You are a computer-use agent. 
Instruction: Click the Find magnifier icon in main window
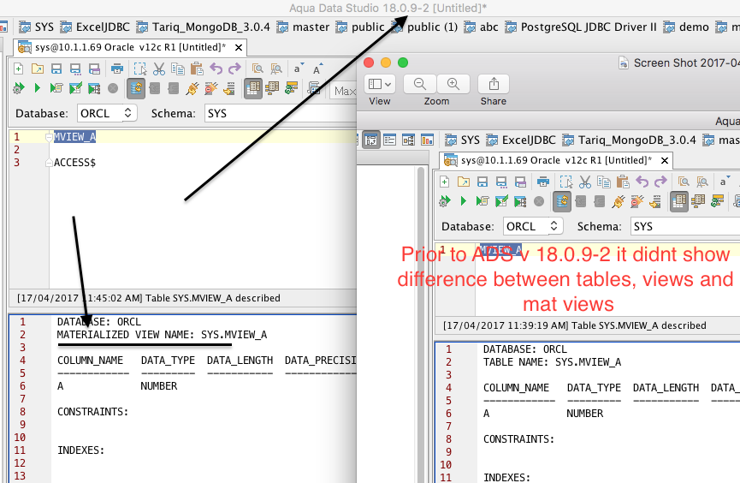coord(258,69)
